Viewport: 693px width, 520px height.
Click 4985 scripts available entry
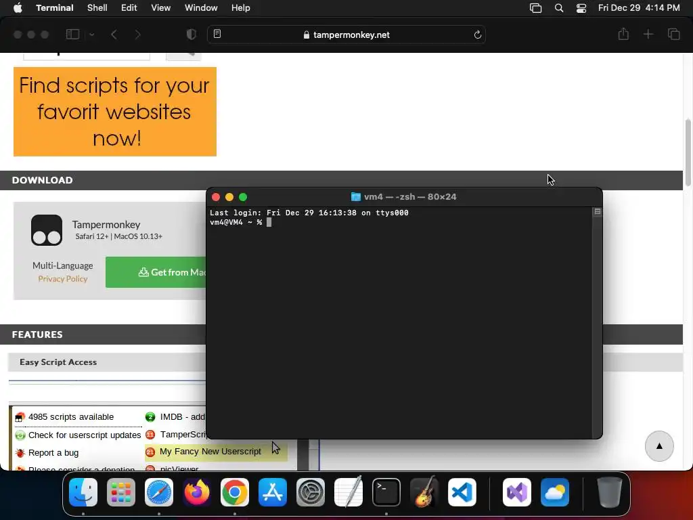pyautogui.click(x=70, y=416)
